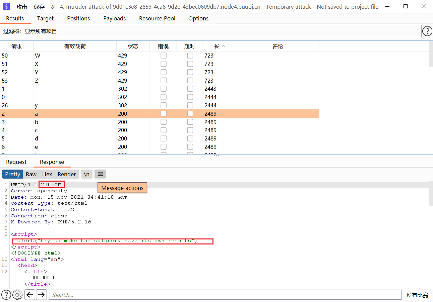Sort by the 有效载荷 column header
433x302 pixels.
pyautogui.click(x=75, y=46)
